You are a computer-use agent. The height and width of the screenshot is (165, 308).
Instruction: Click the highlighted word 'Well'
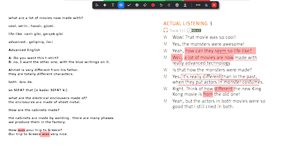pos(177,57)
